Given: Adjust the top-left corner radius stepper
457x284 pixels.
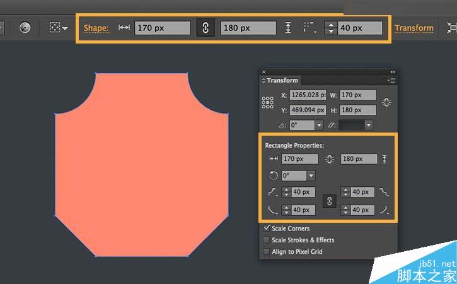Looking at the screenshot, I should click(286, 192).
